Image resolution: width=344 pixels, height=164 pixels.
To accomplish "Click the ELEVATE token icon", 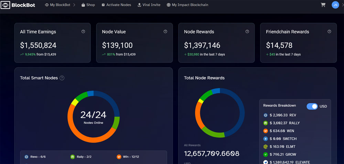I will click(266, 162).
